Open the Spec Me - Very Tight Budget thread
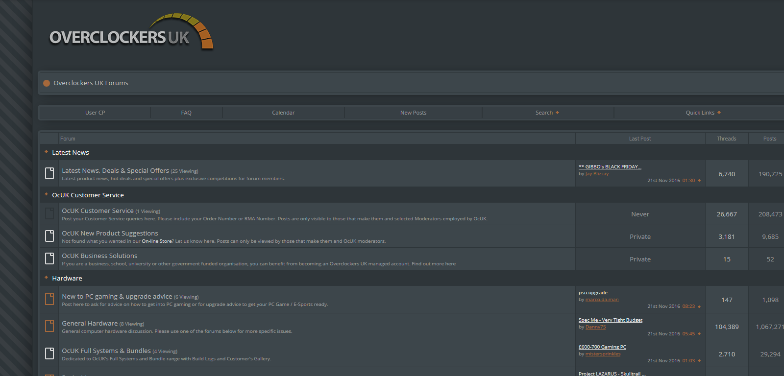Screen dimensions: 784x376 [610, 320]
